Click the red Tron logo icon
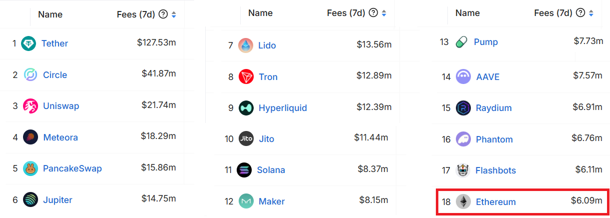This screenshot has height=218, width=610. [246, 77]
